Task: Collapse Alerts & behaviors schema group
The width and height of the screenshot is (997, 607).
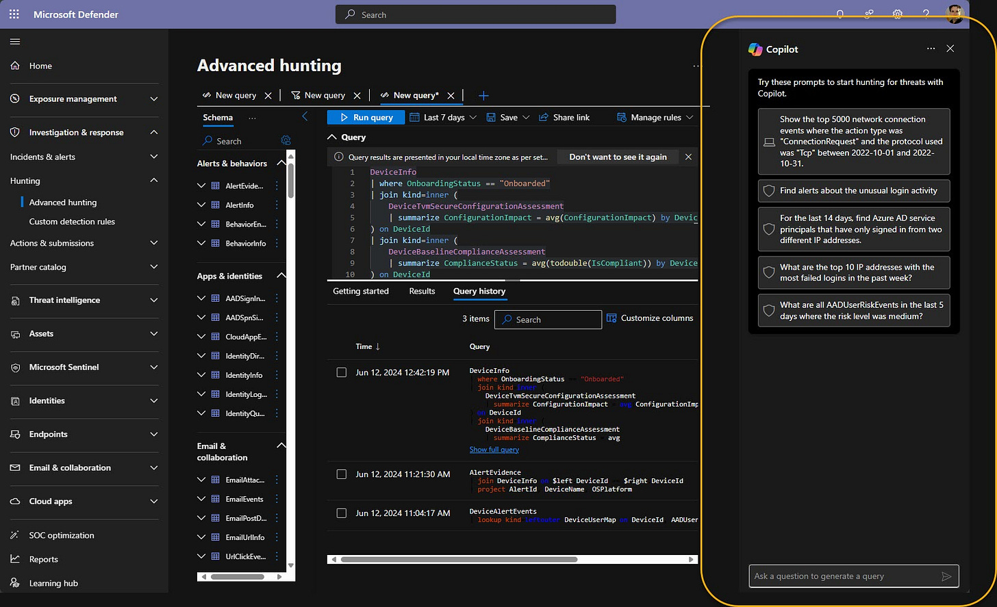Action: (281, 163)
